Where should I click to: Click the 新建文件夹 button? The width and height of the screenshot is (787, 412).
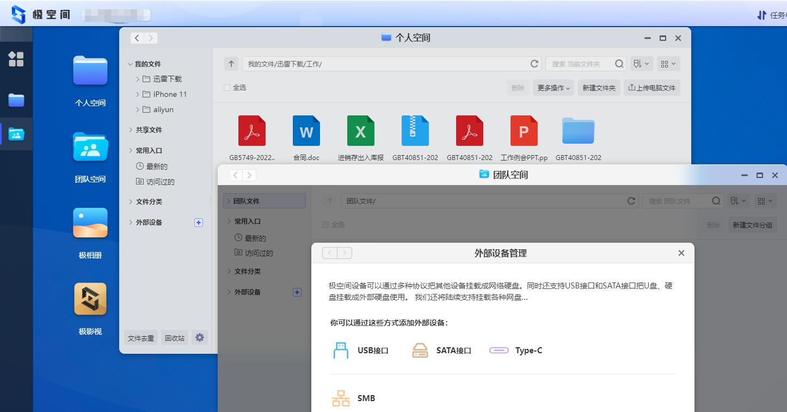pyautogui.click(x=599, y=88)
